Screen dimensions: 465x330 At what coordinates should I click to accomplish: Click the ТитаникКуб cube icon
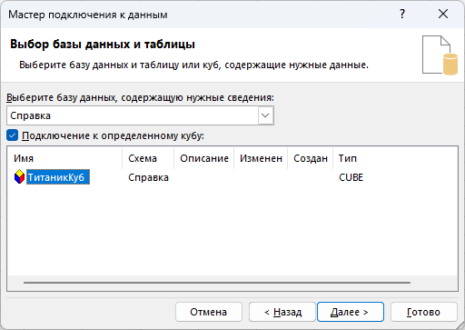(x=19, y=177)
